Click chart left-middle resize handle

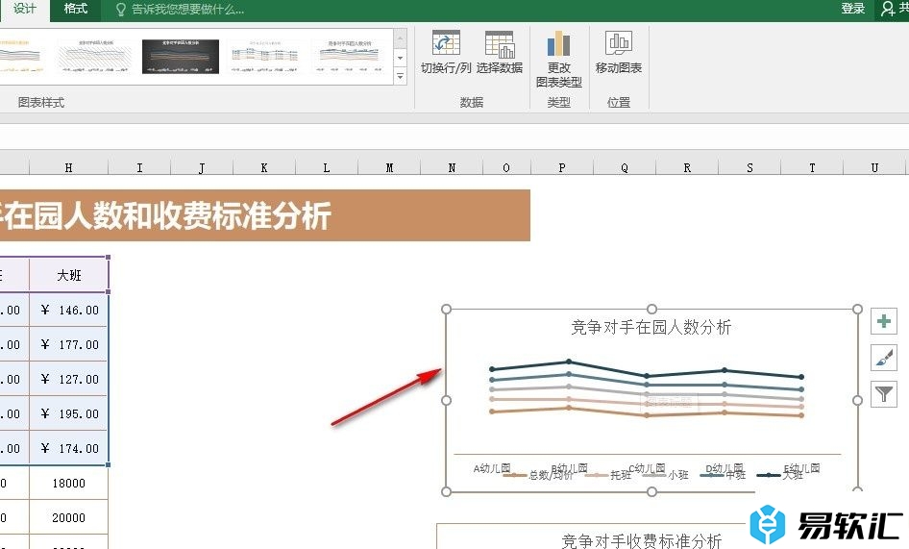[446, 400]
